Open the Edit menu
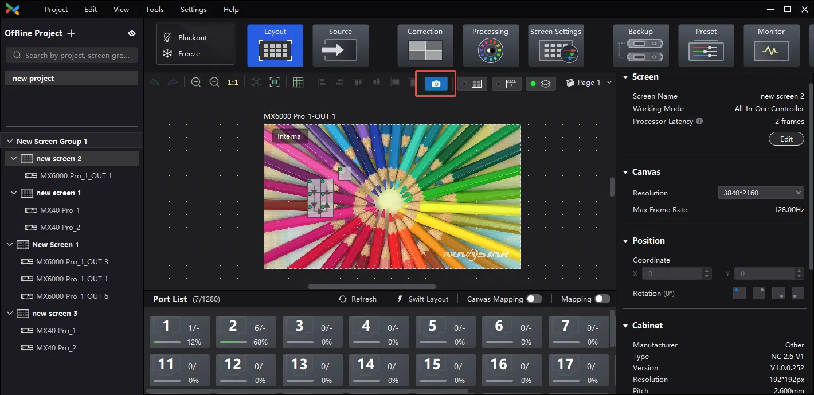This screenshot has width=814, height=395. coord(91,9)
